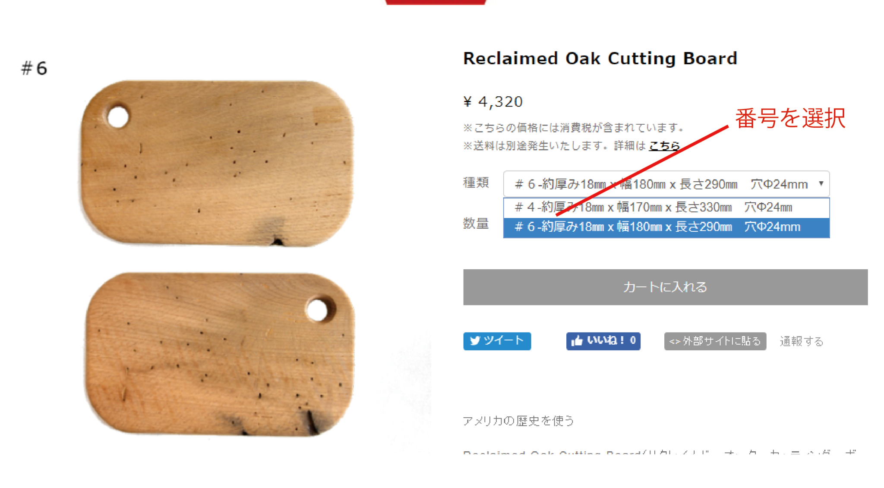Like the product with いいね！ button

[x=603, y=341]
